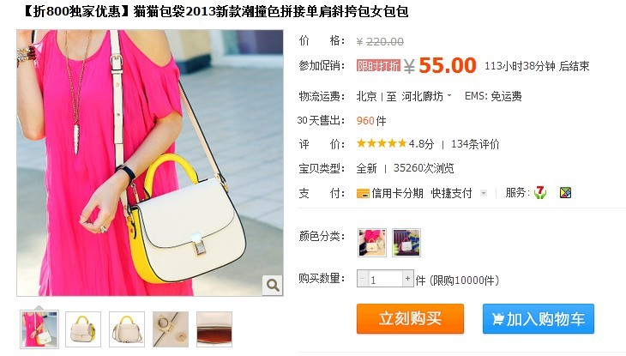Viewport: 626px width, 356px height.
Task: Click the credit card installment icon
Action: tap(363, 193)
